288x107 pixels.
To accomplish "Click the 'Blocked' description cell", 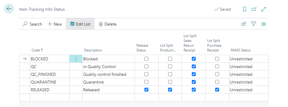I will tap(108, 59).
